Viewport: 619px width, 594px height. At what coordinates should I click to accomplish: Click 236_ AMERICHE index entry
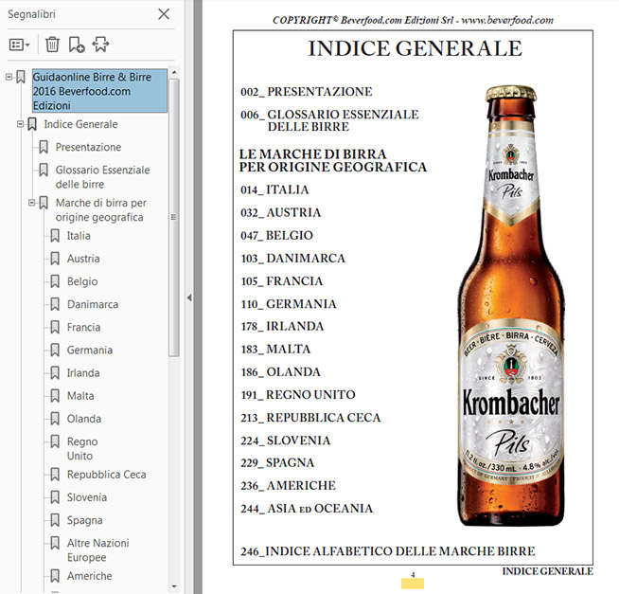(288, 486)
